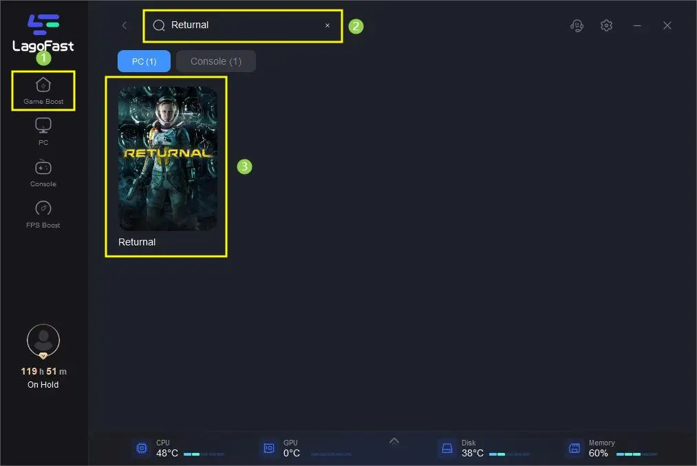The width and height of the screenshot is (697, 466).
Task: Open the settings gear
Action: click(x=606, y=25)
